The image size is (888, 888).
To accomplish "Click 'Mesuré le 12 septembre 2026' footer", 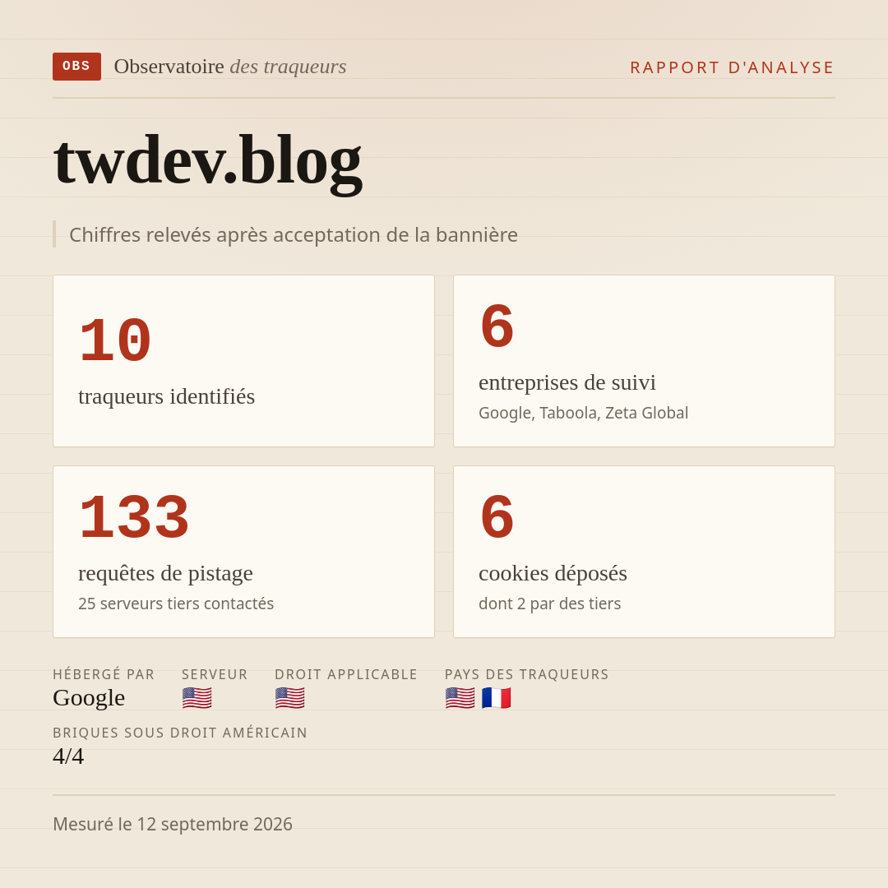I will [173, 824].
